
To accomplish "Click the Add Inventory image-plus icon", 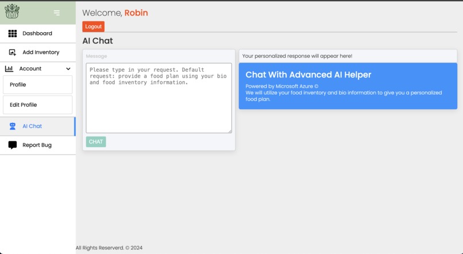I will tap(13, 52).
